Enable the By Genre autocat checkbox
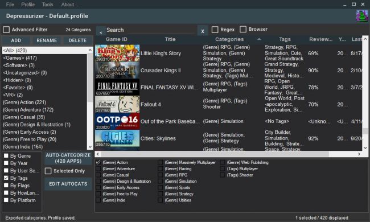The image size is (370, 222). pyautogui.click(x=6, y=156)
